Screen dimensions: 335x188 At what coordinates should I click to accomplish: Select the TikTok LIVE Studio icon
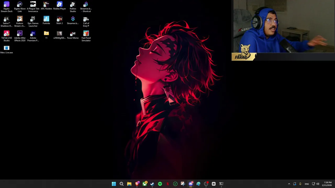(x=7, y=36)
